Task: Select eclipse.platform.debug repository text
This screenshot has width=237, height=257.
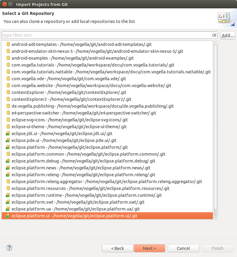Action: 83,161
